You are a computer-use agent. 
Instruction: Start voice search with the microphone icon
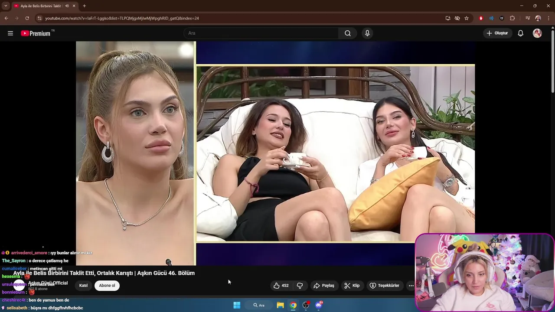367,33
